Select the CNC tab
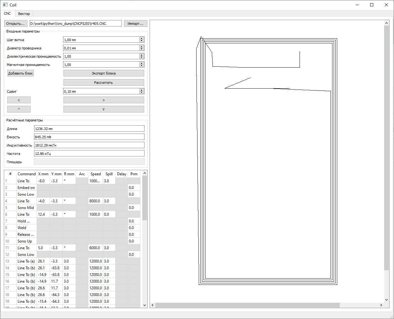Screen dimensions: 394x319 (x=7, y=13)
